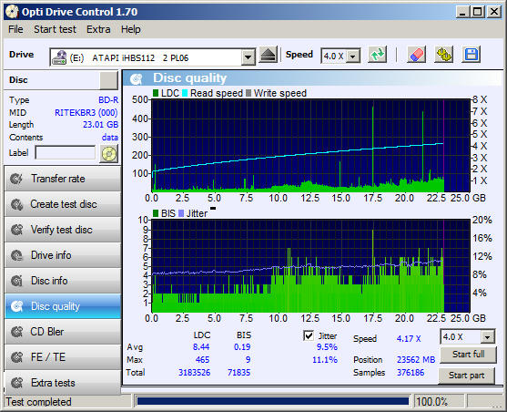The width and height of the screenshot is (507, 412).
Task: Open the Transfer rate test
Action: pyautogui.click(x=63, y=179)
